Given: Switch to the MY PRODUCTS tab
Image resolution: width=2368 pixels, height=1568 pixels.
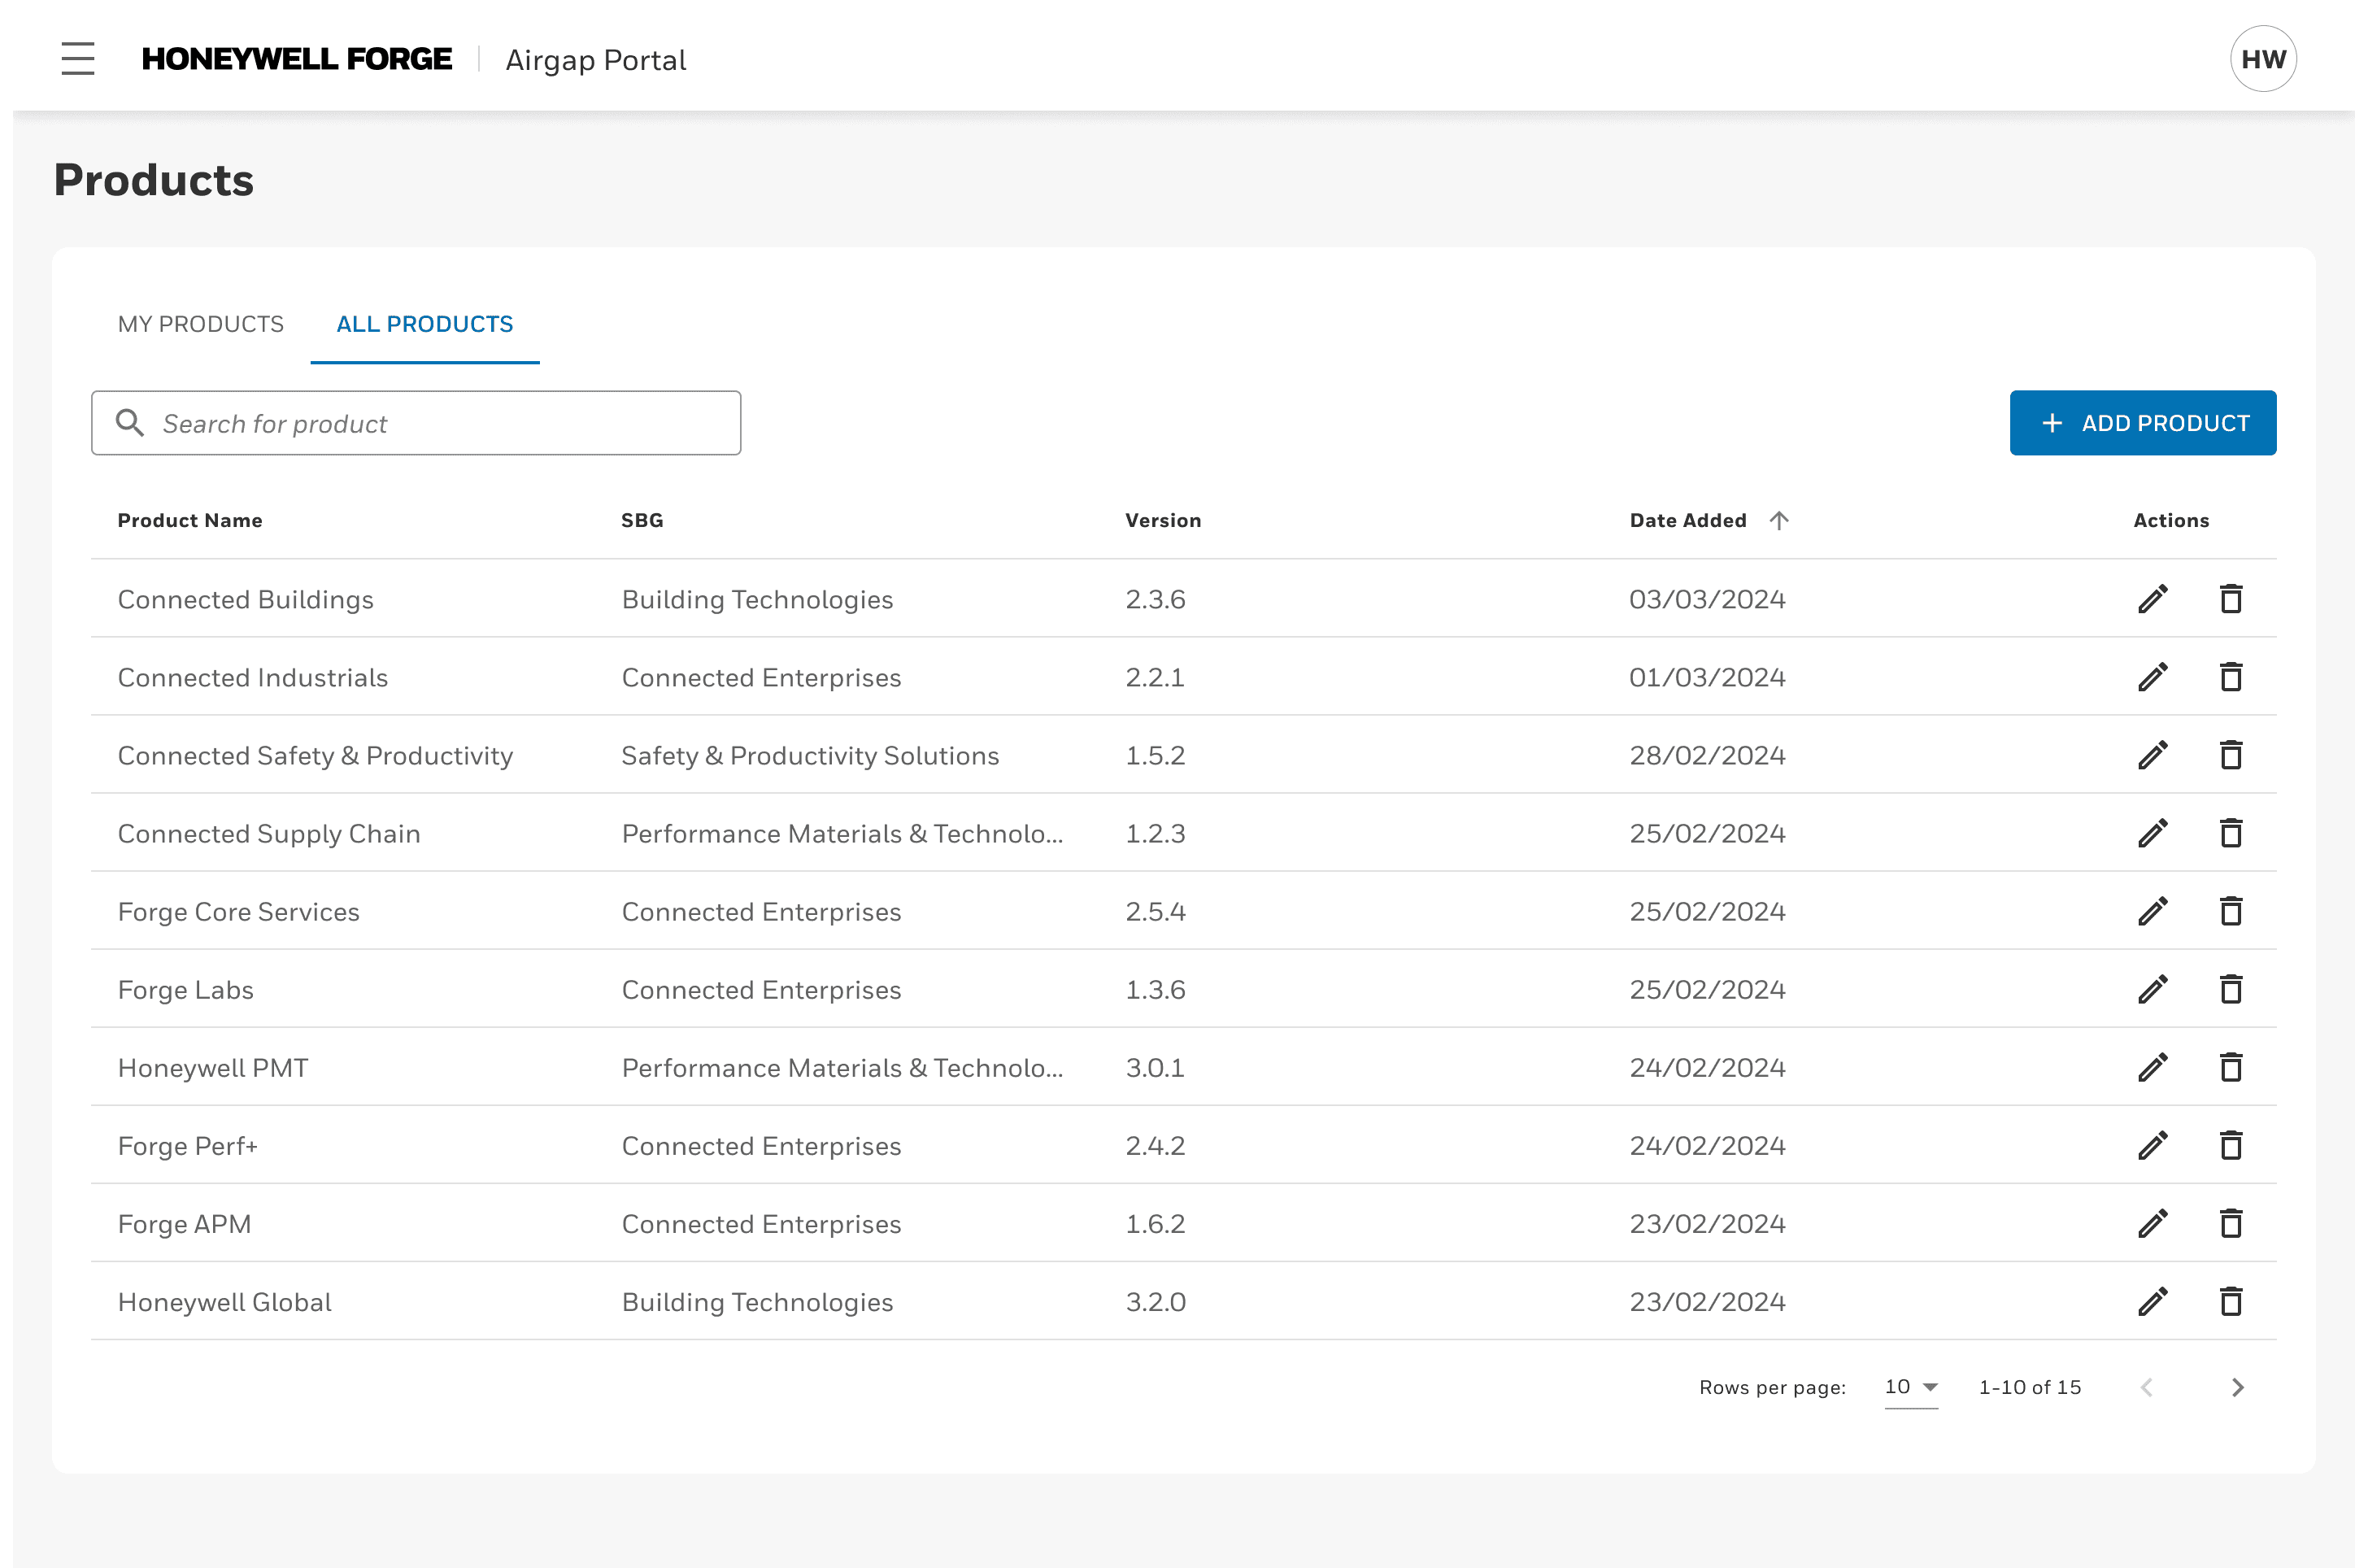Looking at the screenshot, I should [199, 324].
